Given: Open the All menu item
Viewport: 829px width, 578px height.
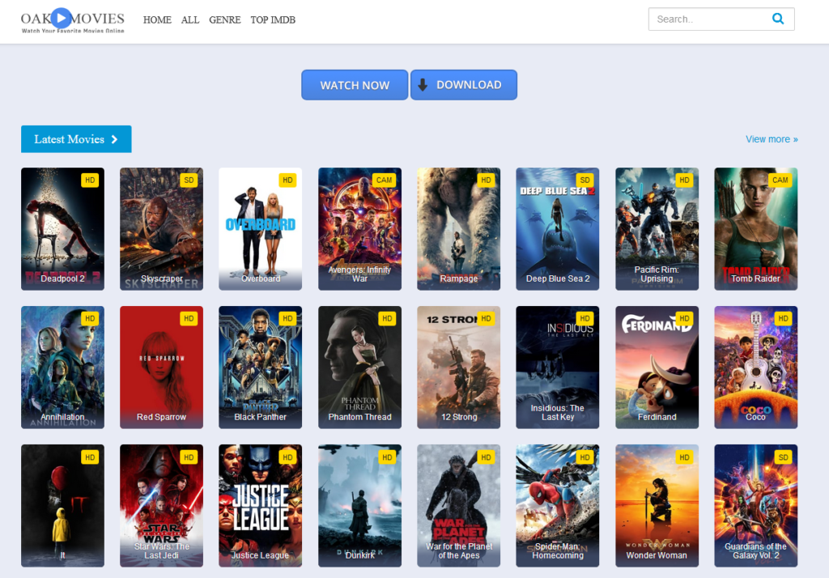Looking at the screenshot, I should pos(189,19).
